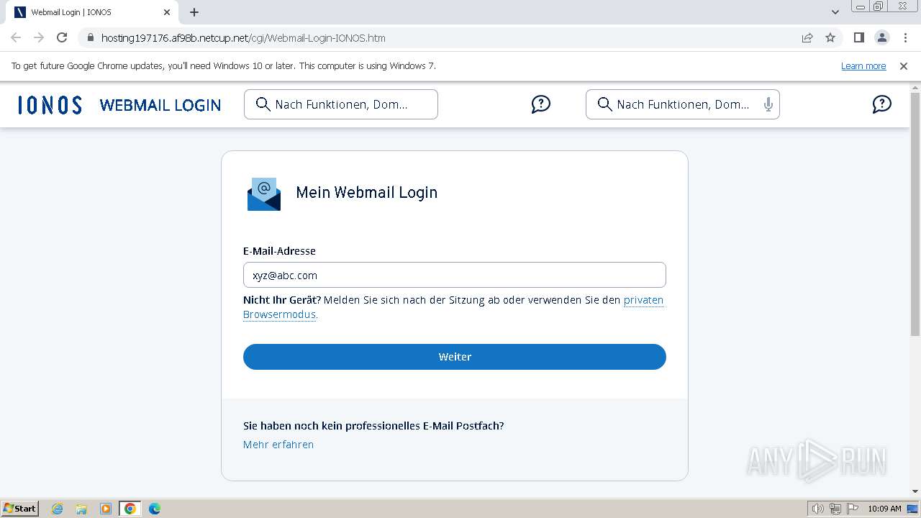
Task: Click the magnifier icon in the second search box
Action: click(605, 104)
